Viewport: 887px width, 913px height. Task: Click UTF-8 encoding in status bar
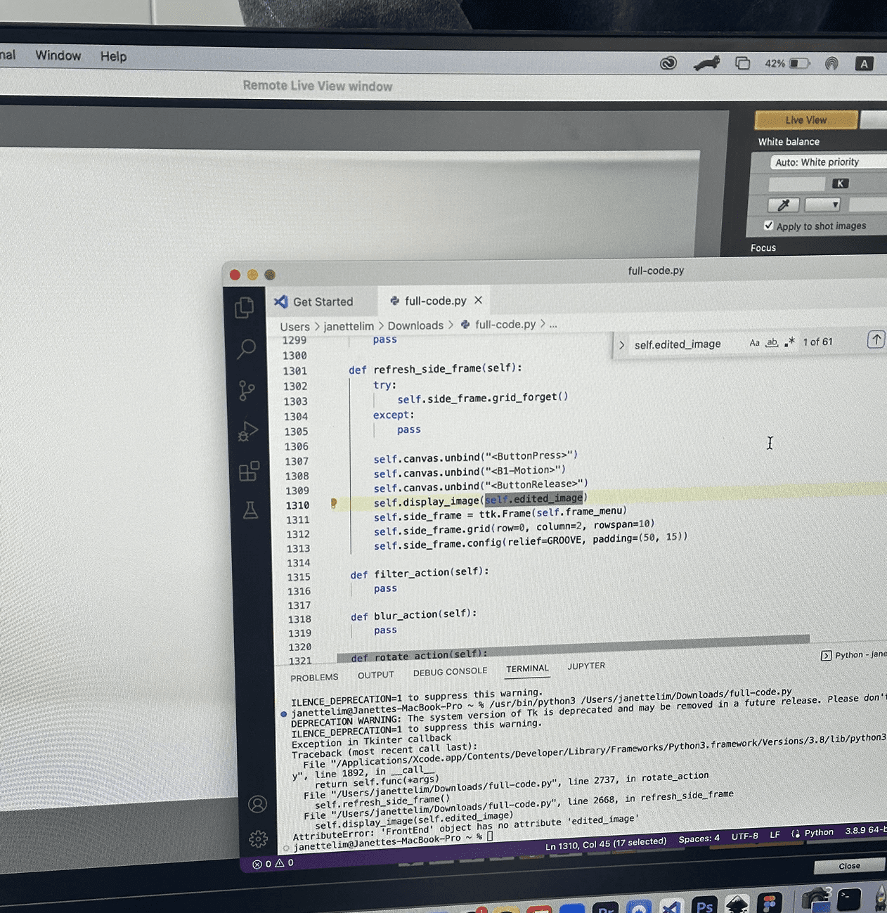(x=744, y=836)
